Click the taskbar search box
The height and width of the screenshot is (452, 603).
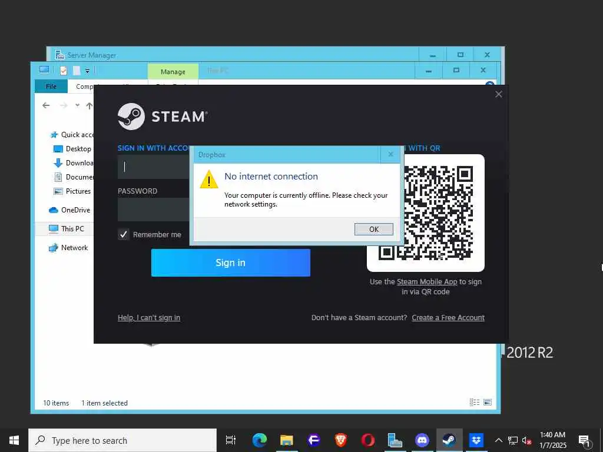(122, 440)
